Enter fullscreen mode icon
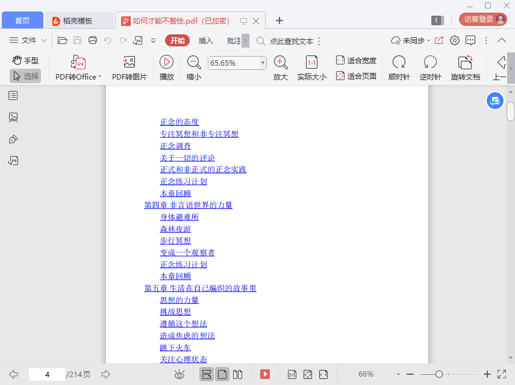Viewport: 515px width, 385px height. tap(502, 374)
